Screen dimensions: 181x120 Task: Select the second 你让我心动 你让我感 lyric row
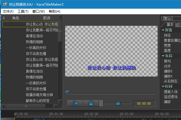(30, 59)
